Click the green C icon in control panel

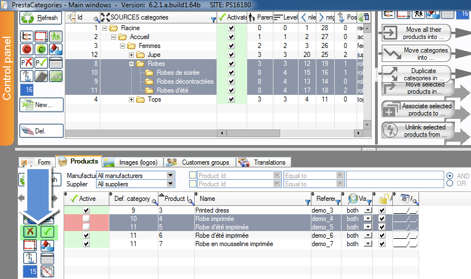[41, 49]
